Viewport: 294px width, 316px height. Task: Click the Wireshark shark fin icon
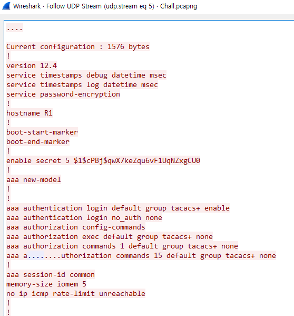pyautogui.click(x=6, y=6)
